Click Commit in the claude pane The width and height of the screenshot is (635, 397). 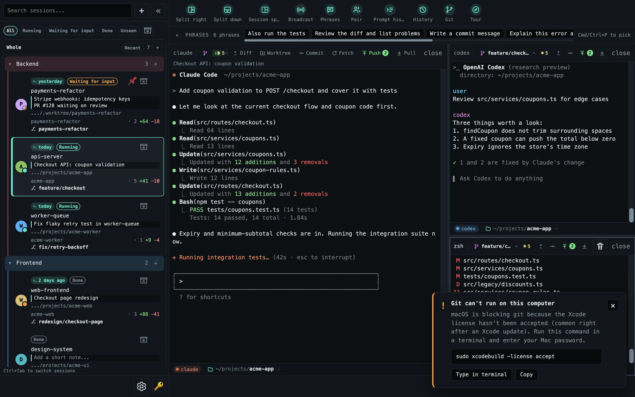point(311,53)
